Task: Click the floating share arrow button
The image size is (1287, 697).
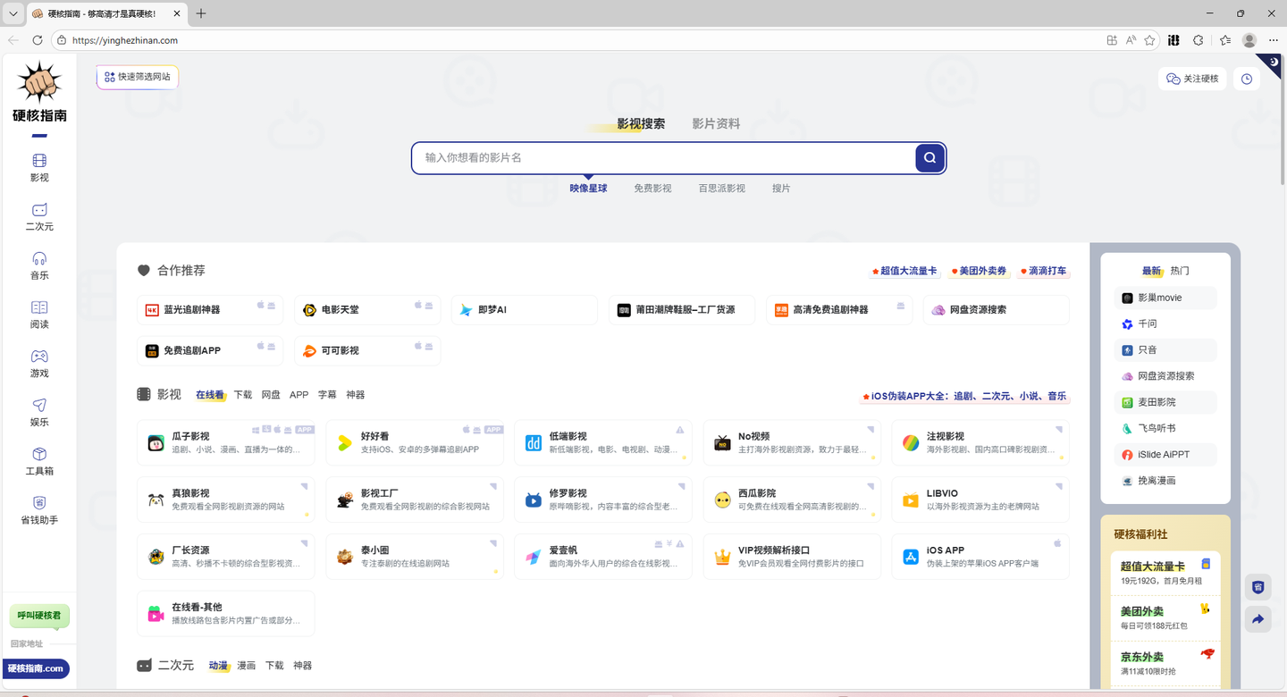Action: [1258, 619]
